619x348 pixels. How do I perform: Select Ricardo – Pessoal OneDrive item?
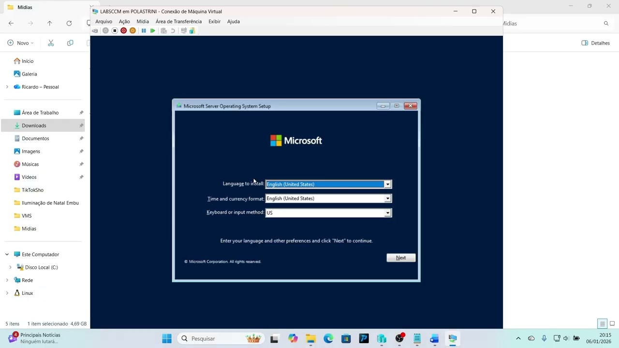click(40, 87)
